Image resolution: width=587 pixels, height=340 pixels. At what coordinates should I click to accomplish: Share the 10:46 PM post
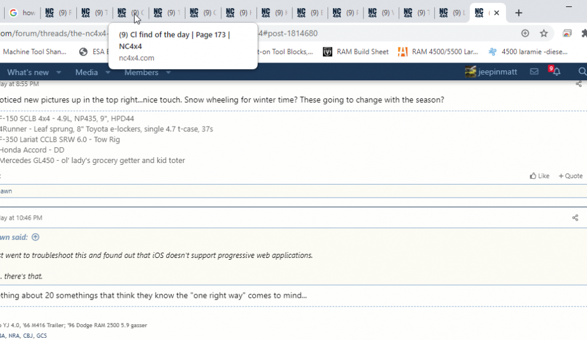pos(575,218)
